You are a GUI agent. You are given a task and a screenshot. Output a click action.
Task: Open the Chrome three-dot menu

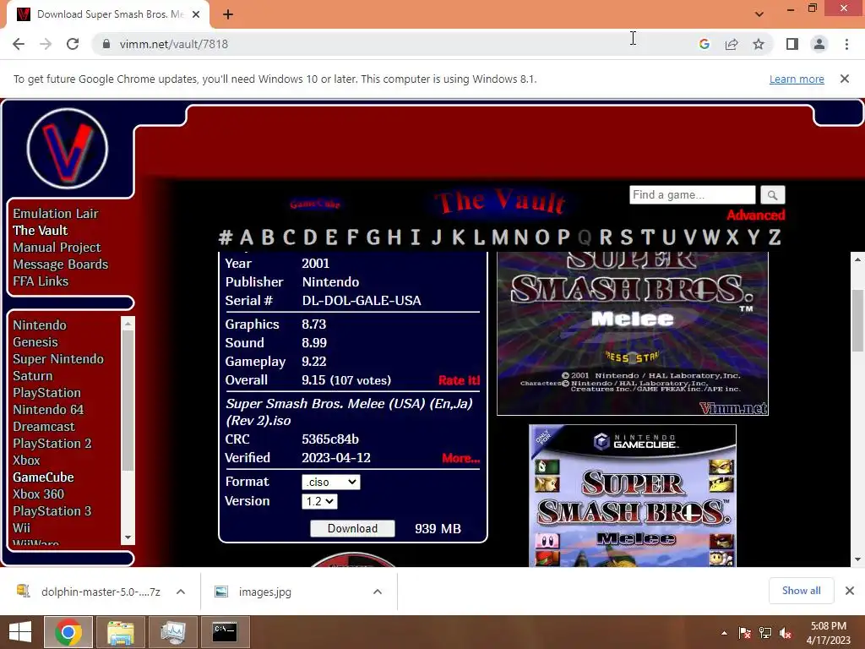pos(846,44)
